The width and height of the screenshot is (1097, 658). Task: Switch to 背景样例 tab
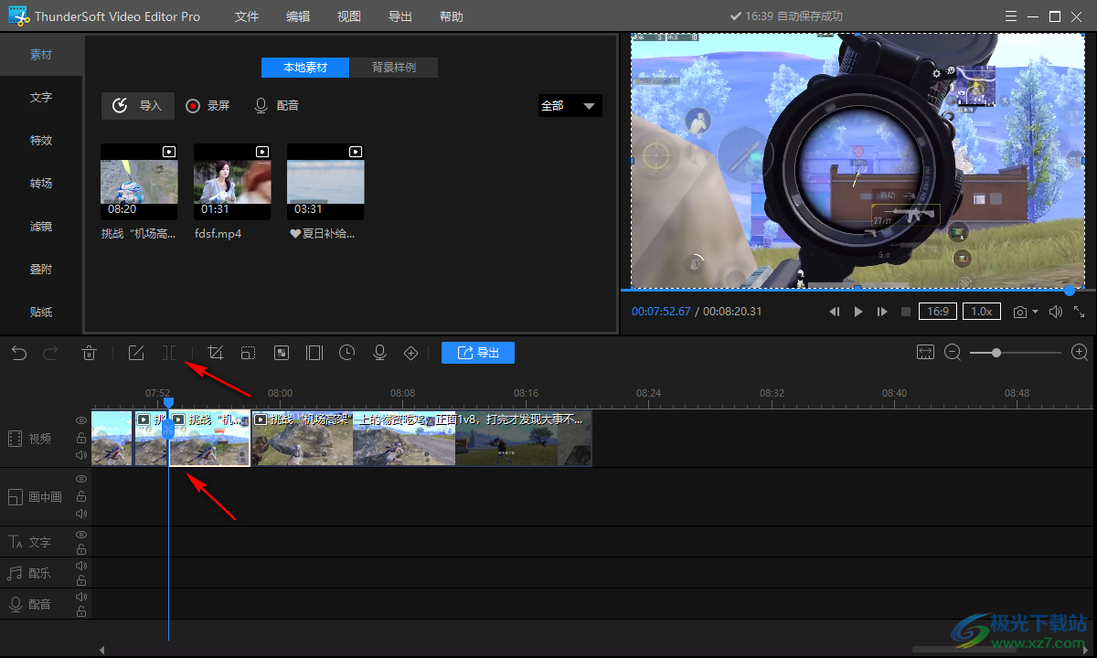[x=394, y=68]
